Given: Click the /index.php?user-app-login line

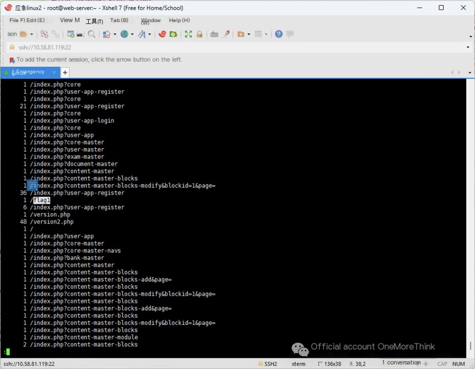Looking at the screenshot, I should [72, 120].
